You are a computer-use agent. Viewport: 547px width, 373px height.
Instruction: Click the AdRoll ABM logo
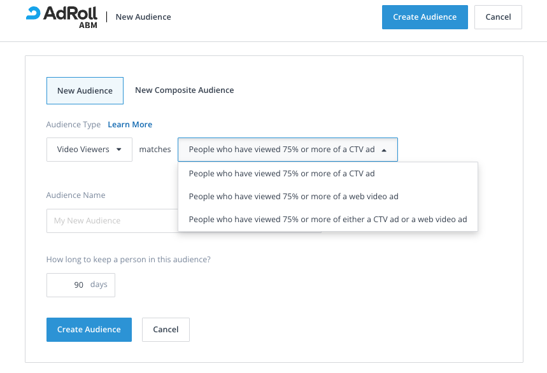(x=62, y=17)
